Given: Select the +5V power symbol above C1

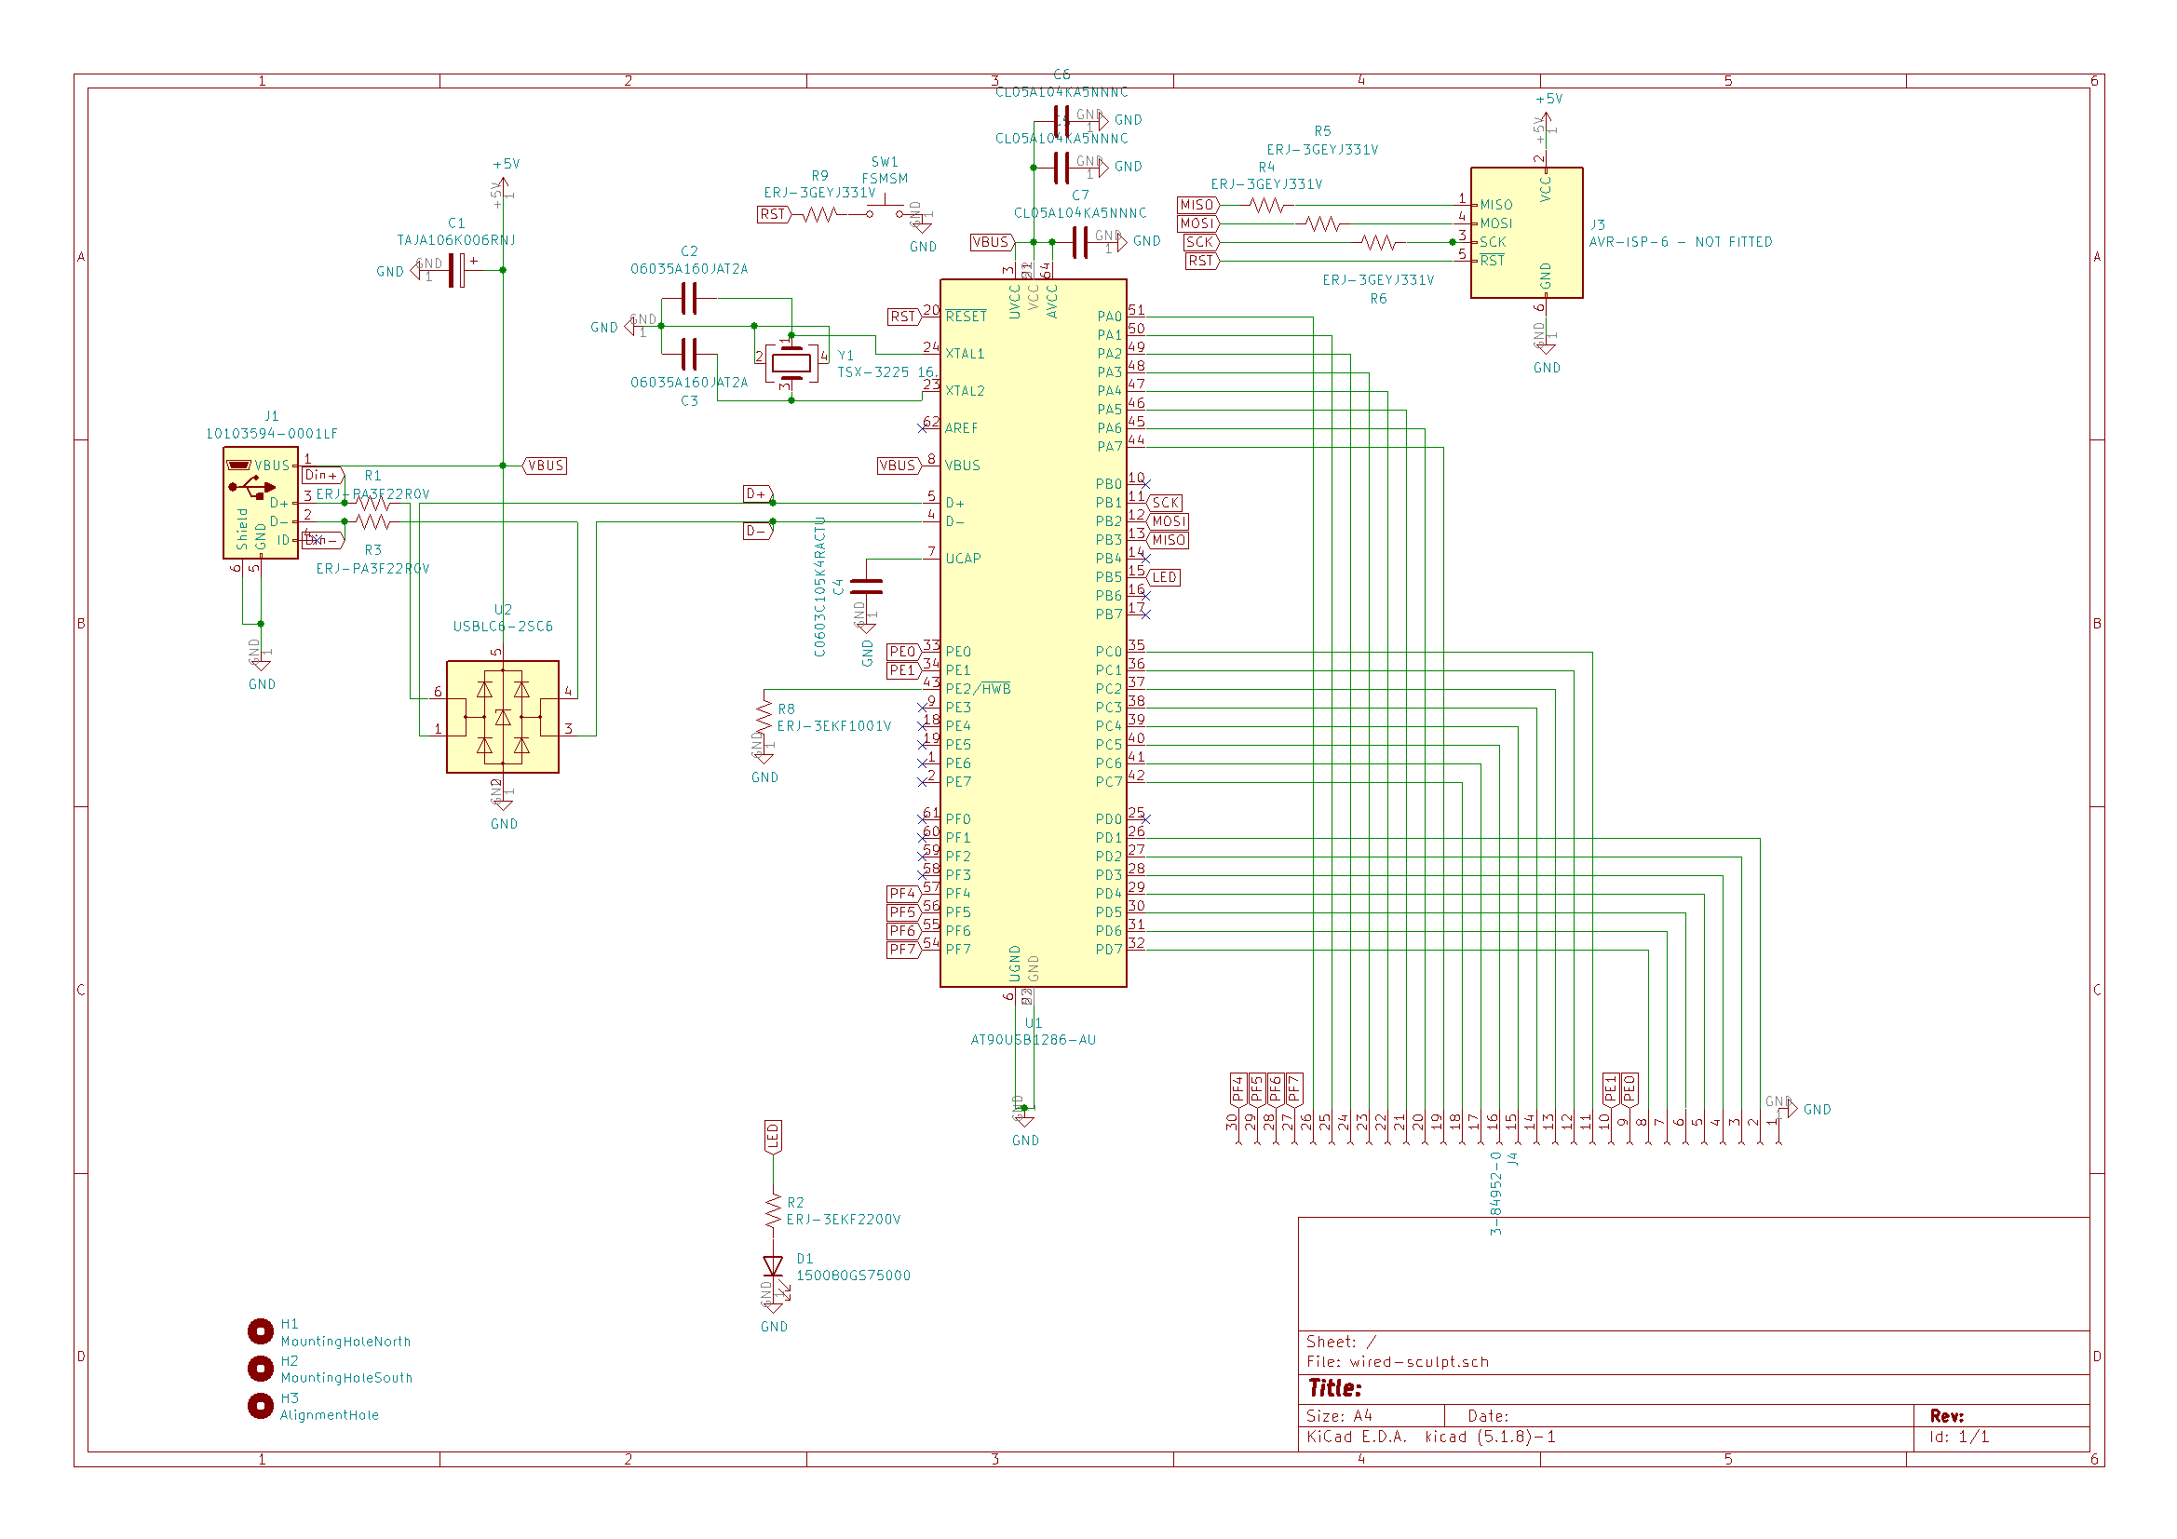Looking at the screenshot, I should [x=504, y=185].
